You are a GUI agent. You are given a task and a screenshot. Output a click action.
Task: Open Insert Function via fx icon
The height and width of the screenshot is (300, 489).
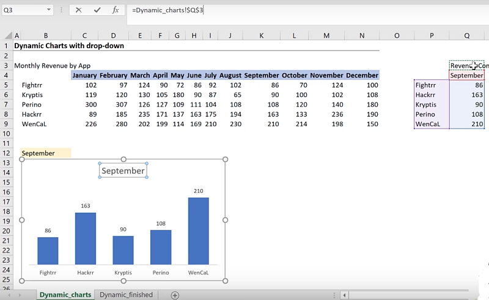[x=115, y=10]
